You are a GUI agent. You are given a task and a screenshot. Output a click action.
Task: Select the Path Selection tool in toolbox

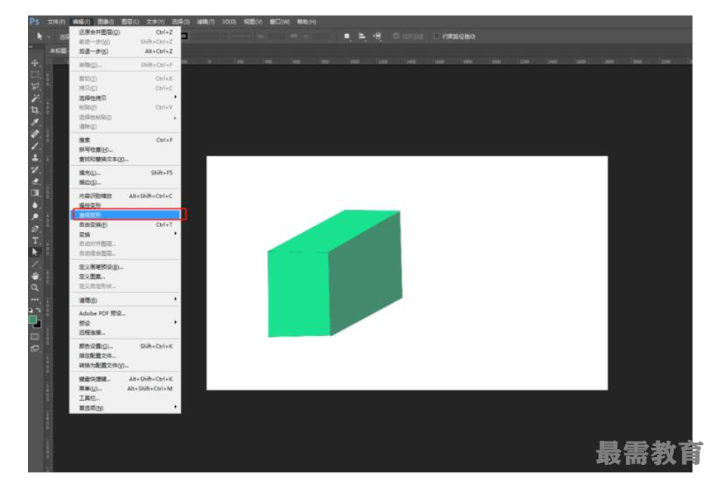point(35,252)
